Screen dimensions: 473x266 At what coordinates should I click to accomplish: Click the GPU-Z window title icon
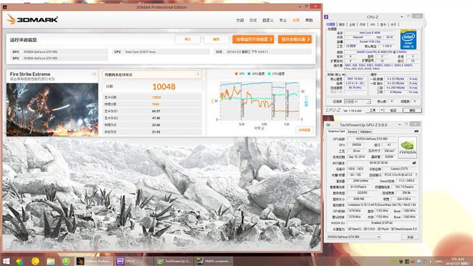329,125
